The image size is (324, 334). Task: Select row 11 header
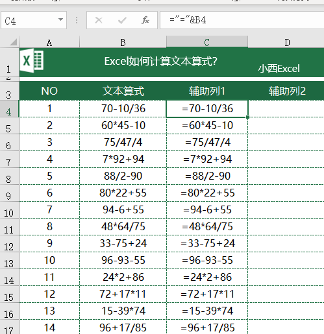click(9, 227)
